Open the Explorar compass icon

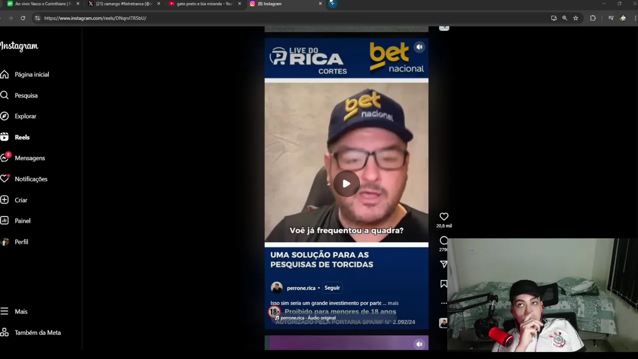pyautogui.click(x=4, y=116)
